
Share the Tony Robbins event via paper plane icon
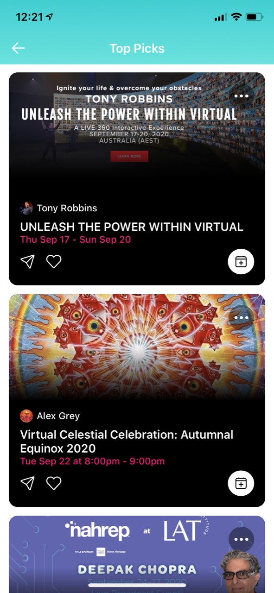[x=27, y=262]
